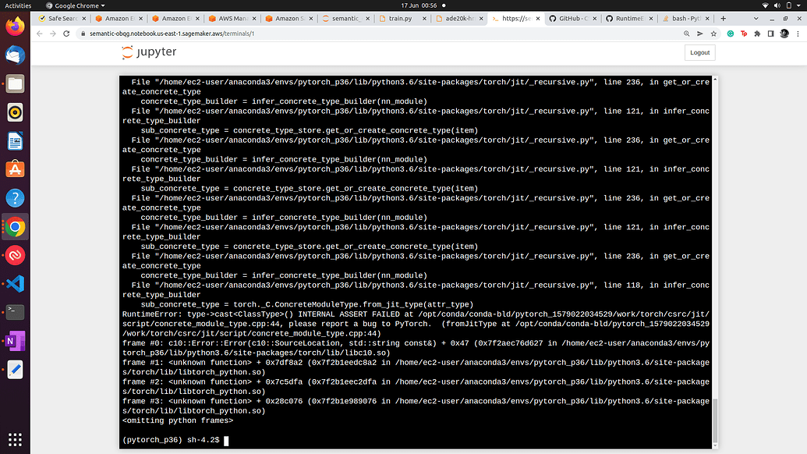Open the system status menu
This screenshot has height=454, width=807.
coord(780,5)
